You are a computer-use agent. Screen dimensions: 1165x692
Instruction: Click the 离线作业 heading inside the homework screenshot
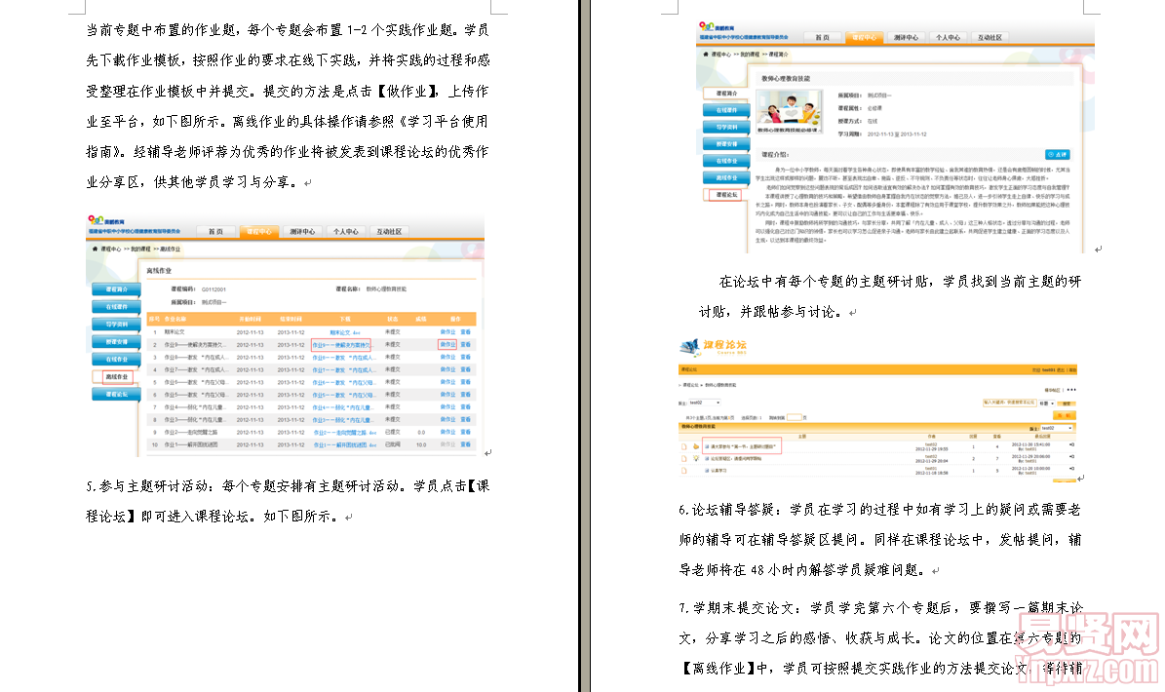[159, 270]
